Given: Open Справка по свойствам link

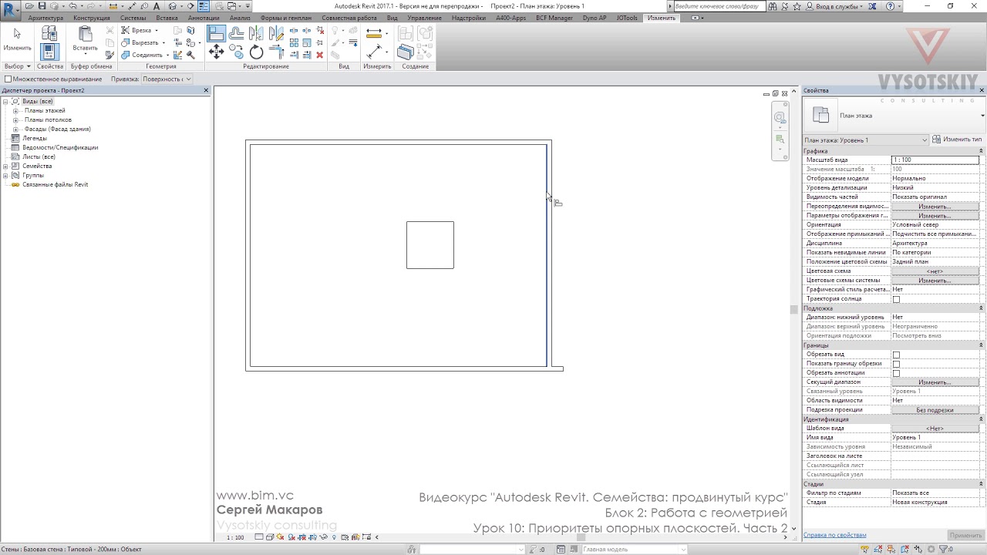Looking at the screenshot, I should (834, 535).
